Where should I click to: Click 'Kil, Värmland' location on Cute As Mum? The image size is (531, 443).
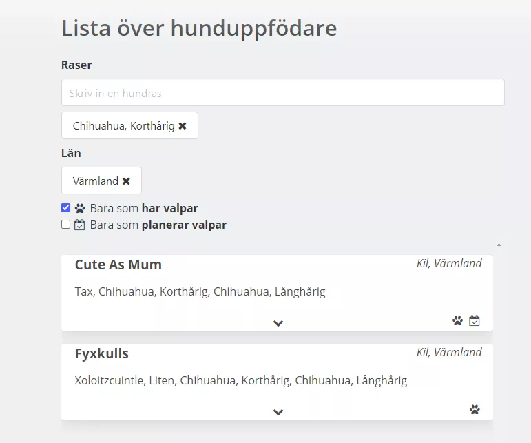(449, 263)
